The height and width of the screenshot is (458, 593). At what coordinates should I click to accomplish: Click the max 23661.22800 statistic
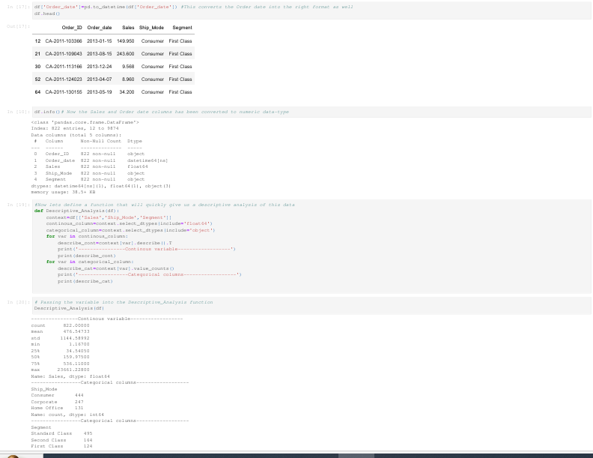(x=60, y=370)
